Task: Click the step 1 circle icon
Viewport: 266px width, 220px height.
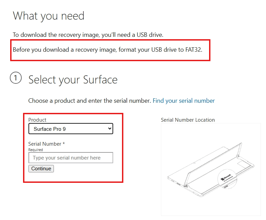Action: pyautogui.click(x=16, y=78)
